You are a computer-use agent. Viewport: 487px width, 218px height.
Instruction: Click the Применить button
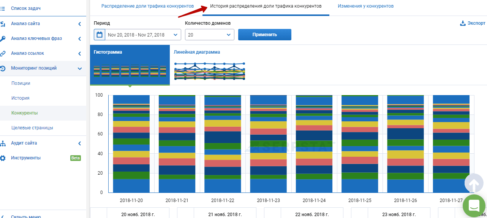click(x=264, y=35)
